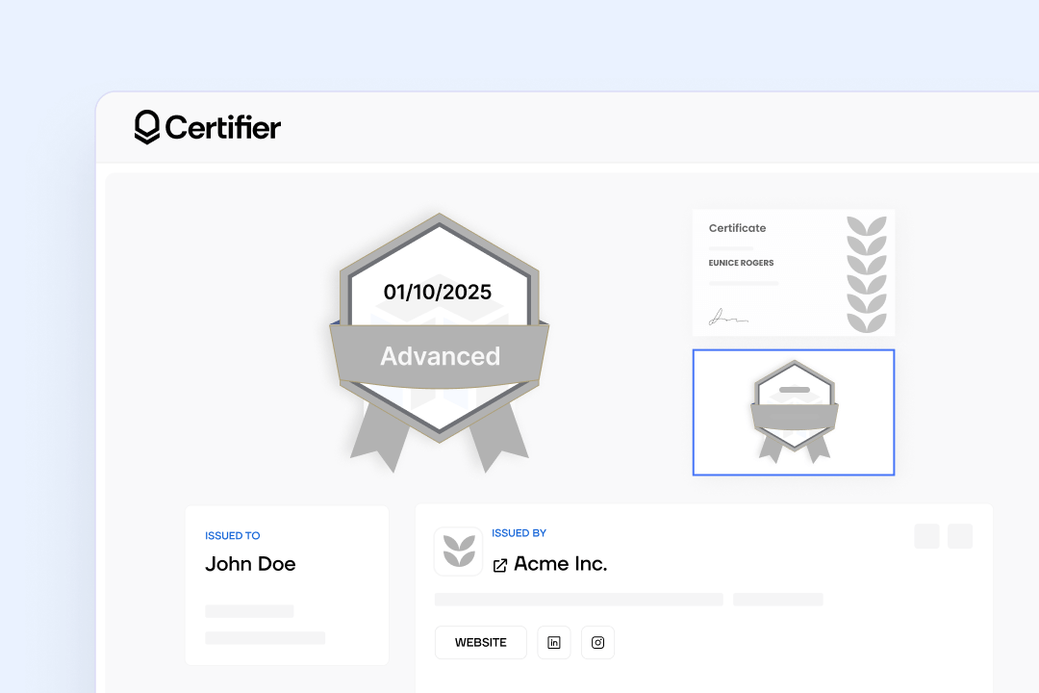Click the ISSUED BY label
This screenshot has height=693, width=1039.
pyautogui.click(x=519, y=532)
